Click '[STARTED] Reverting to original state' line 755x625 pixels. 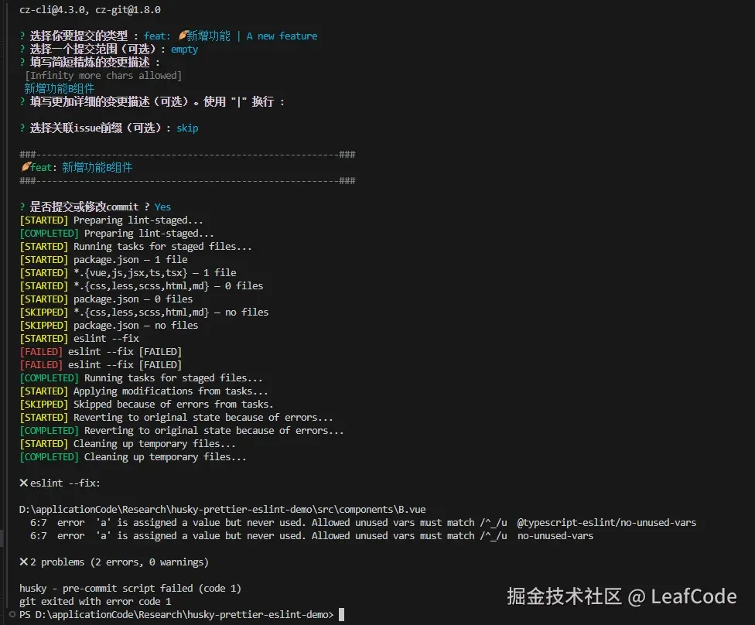176,418
